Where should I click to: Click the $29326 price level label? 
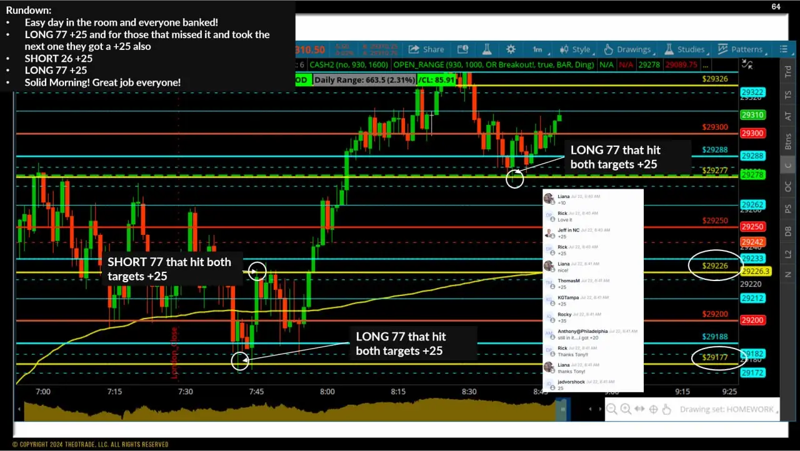tap(715, 79)
